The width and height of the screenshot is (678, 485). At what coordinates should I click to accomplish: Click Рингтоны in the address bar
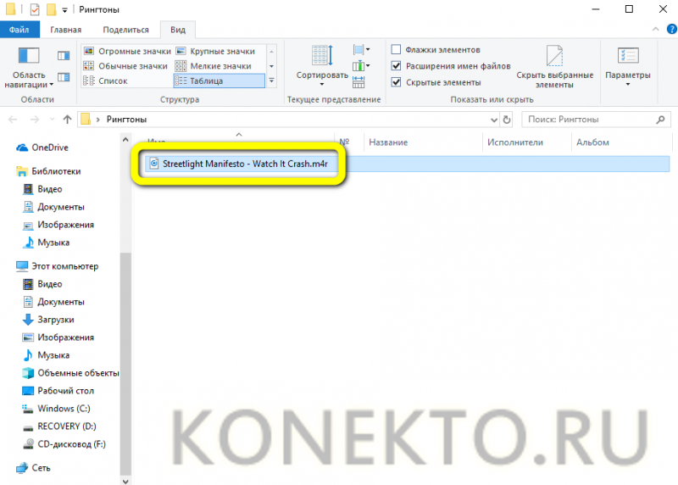[x=126, y=120]
